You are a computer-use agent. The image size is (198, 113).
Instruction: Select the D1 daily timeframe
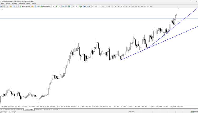tap(145, 6)
